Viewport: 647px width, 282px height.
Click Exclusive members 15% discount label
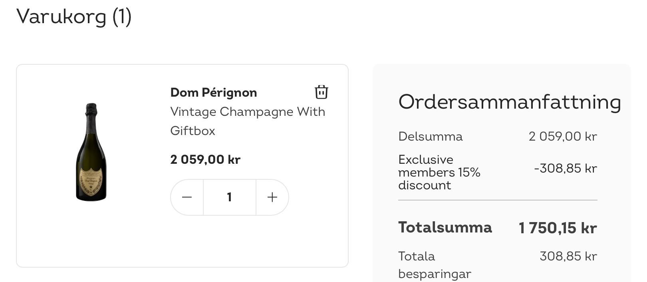pyautogui.click(x=439, y=172)
